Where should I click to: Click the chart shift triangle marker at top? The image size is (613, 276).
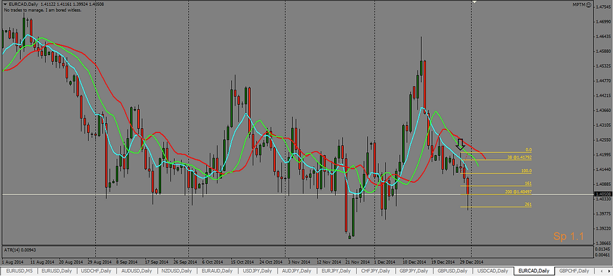coord(474,2)
